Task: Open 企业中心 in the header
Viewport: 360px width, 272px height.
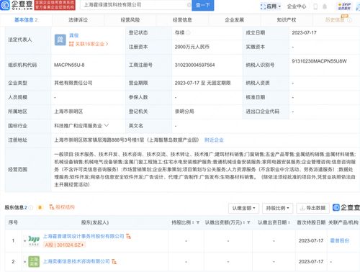Action: point(297,6)
